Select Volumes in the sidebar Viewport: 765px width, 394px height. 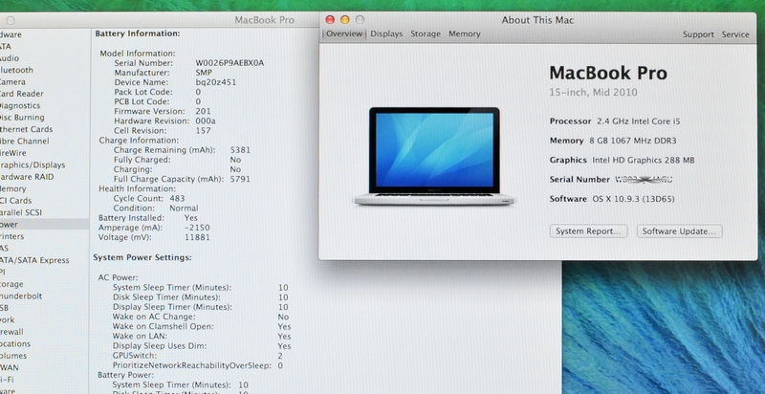tap(13, 356)
